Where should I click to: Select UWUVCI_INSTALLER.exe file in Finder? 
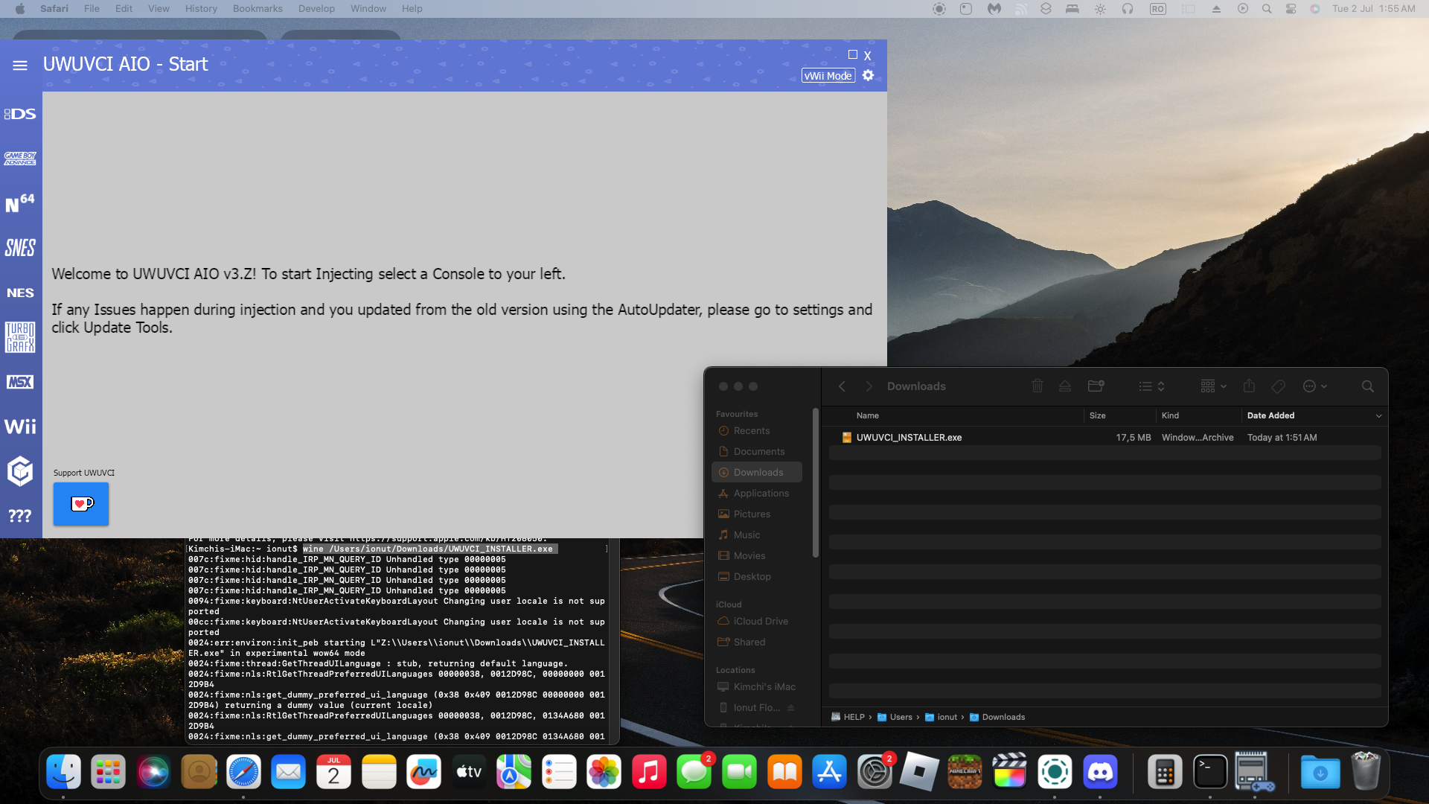pyautogui.click(x=1105, y=438)
